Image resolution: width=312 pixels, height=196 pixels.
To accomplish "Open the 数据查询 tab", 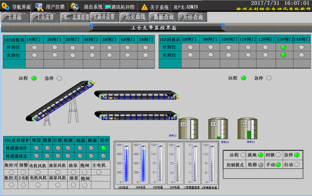I will (x=163, y=17).
